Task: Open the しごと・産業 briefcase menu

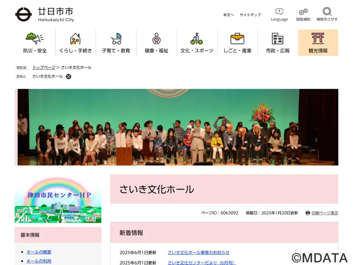Action: [x=237, y=42]
